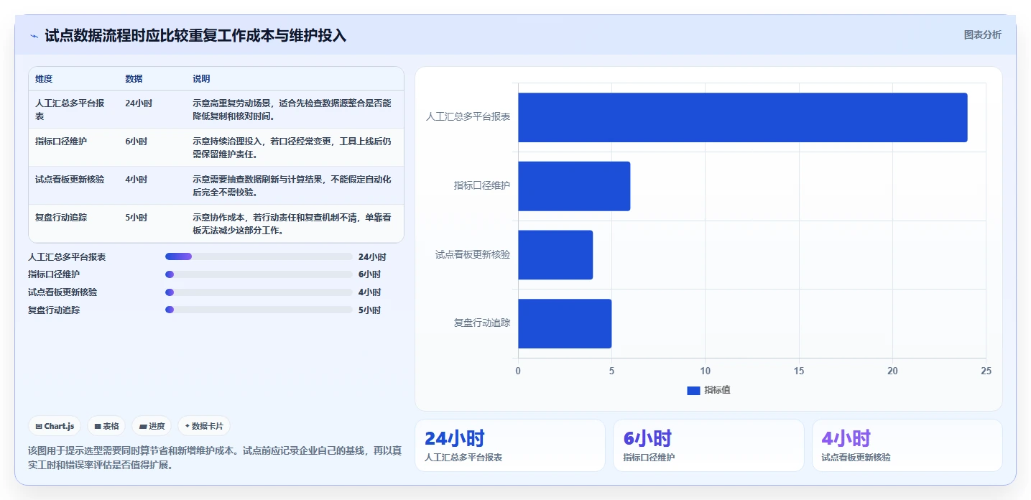Click the 试点看板更新核验 progress bar
The image size is (1031, 500).
click(259, 292)
